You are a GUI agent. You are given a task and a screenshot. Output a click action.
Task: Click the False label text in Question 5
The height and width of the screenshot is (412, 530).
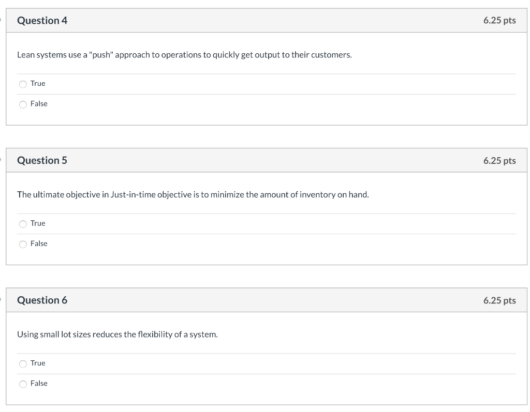(40, 243)
